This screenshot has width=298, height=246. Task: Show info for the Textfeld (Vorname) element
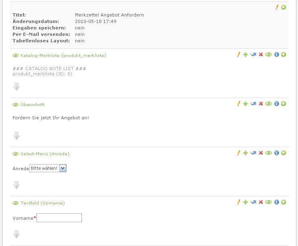tap(277, 202)
